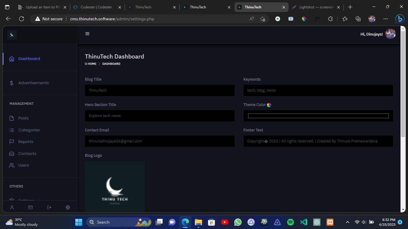The image size is (408, 229).
Task: Open the Dinujaya user avatar menu
Action: (x=390, y=34)
